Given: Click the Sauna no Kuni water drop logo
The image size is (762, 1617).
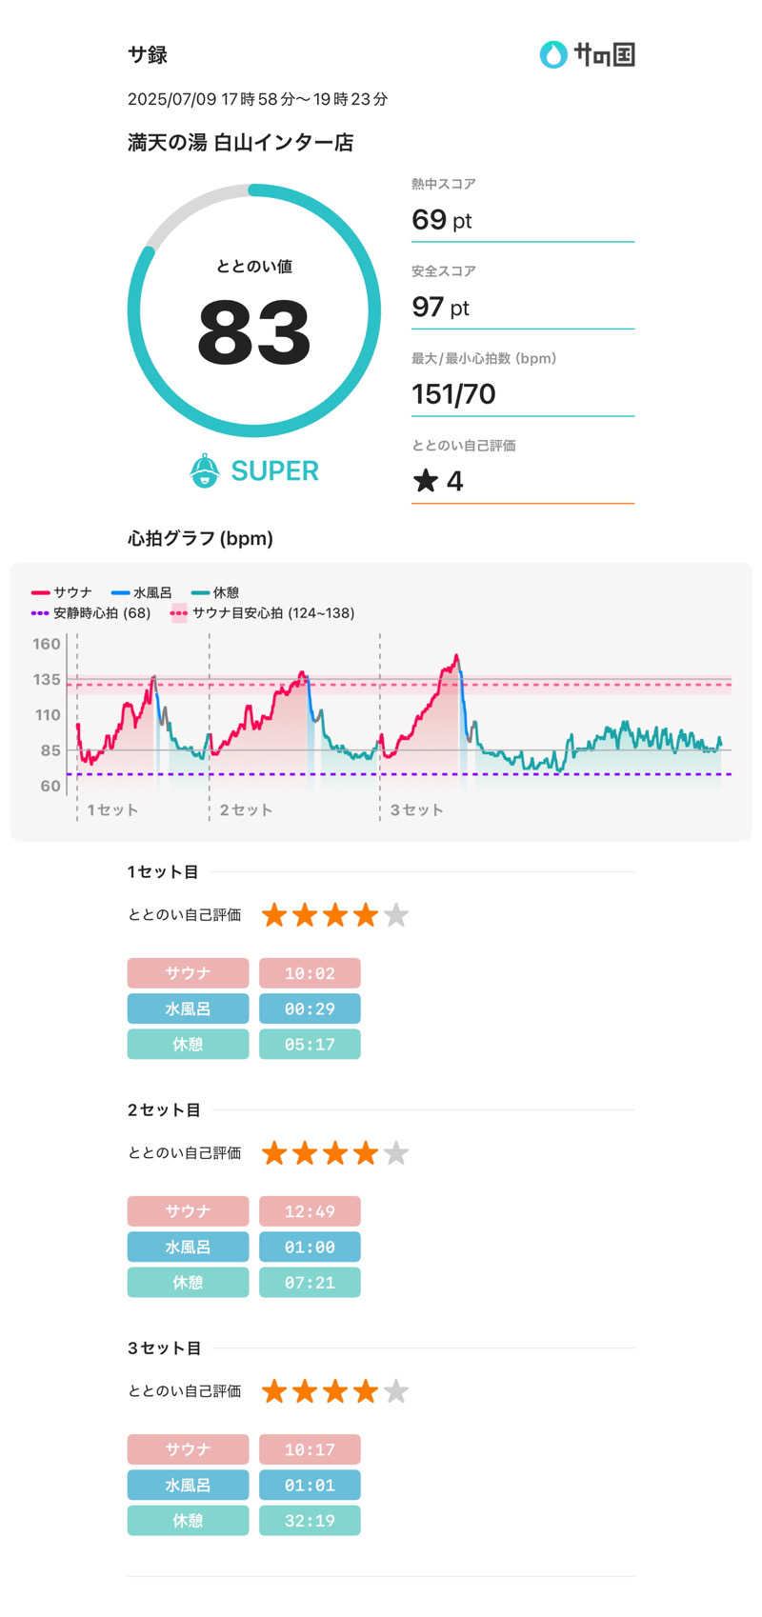Looking at the screenshot, I should 552,54.
